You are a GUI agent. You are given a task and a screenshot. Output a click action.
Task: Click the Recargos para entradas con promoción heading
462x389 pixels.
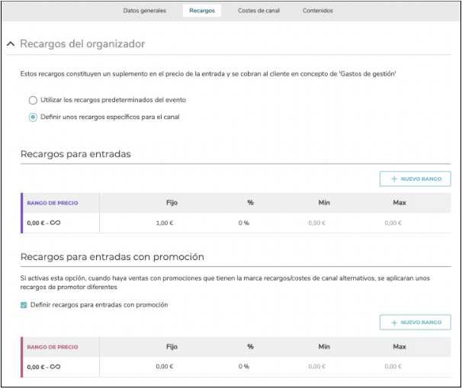coord(112,257)
